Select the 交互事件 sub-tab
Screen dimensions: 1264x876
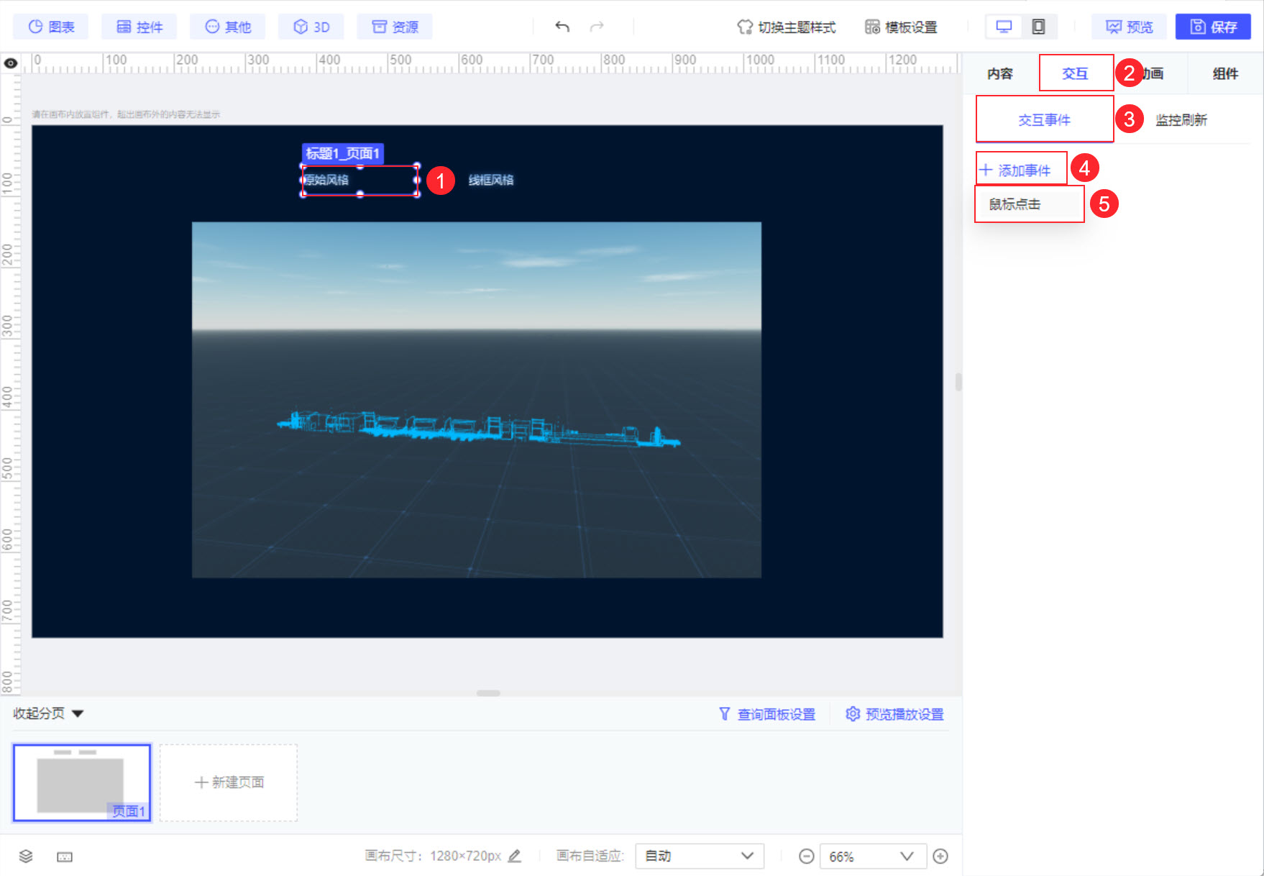pos(1044,120)
